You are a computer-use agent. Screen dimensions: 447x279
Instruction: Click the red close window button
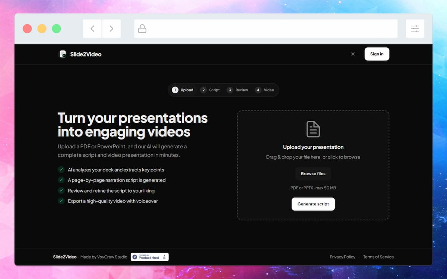coord(27,29)
